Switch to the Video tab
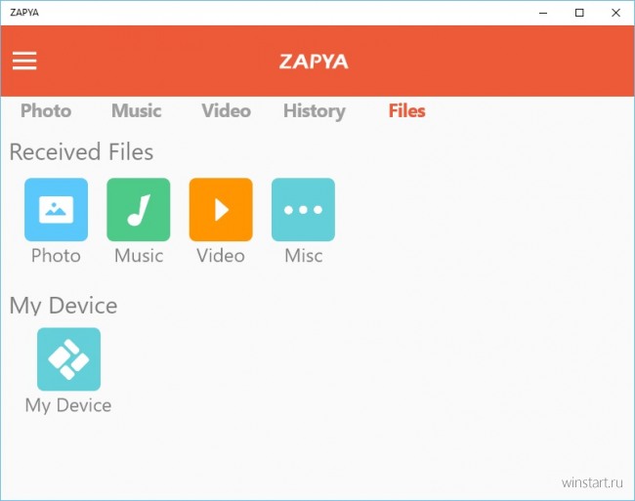Screen dimensions: 635x501 click(227, 111)
